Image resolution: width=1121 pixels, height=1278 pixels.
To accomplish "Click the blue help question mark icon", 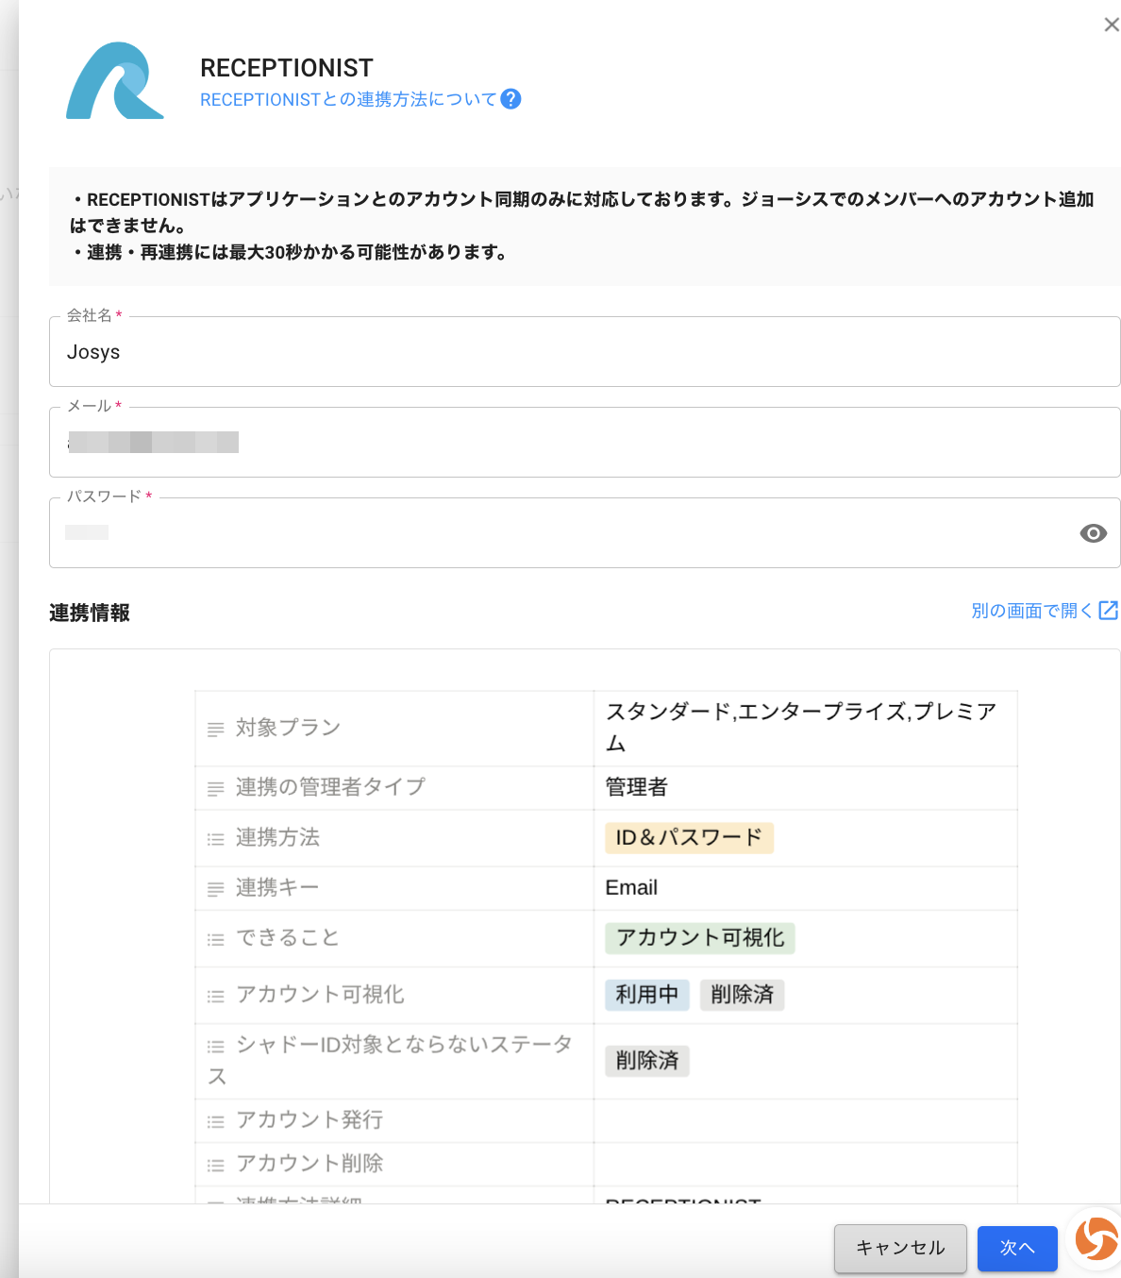I will coord(510,99).
